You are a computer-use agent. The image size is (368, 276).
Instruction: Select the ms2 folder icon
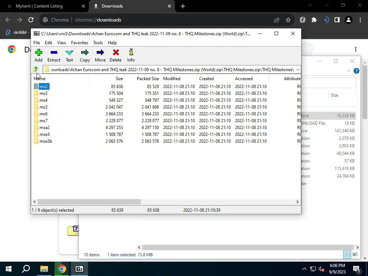pos(36,86)
